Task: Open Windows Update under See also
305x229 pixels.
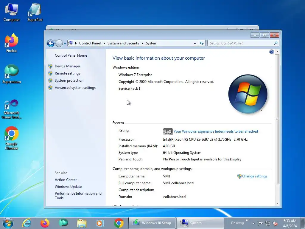Action: (x=68, y=187)
